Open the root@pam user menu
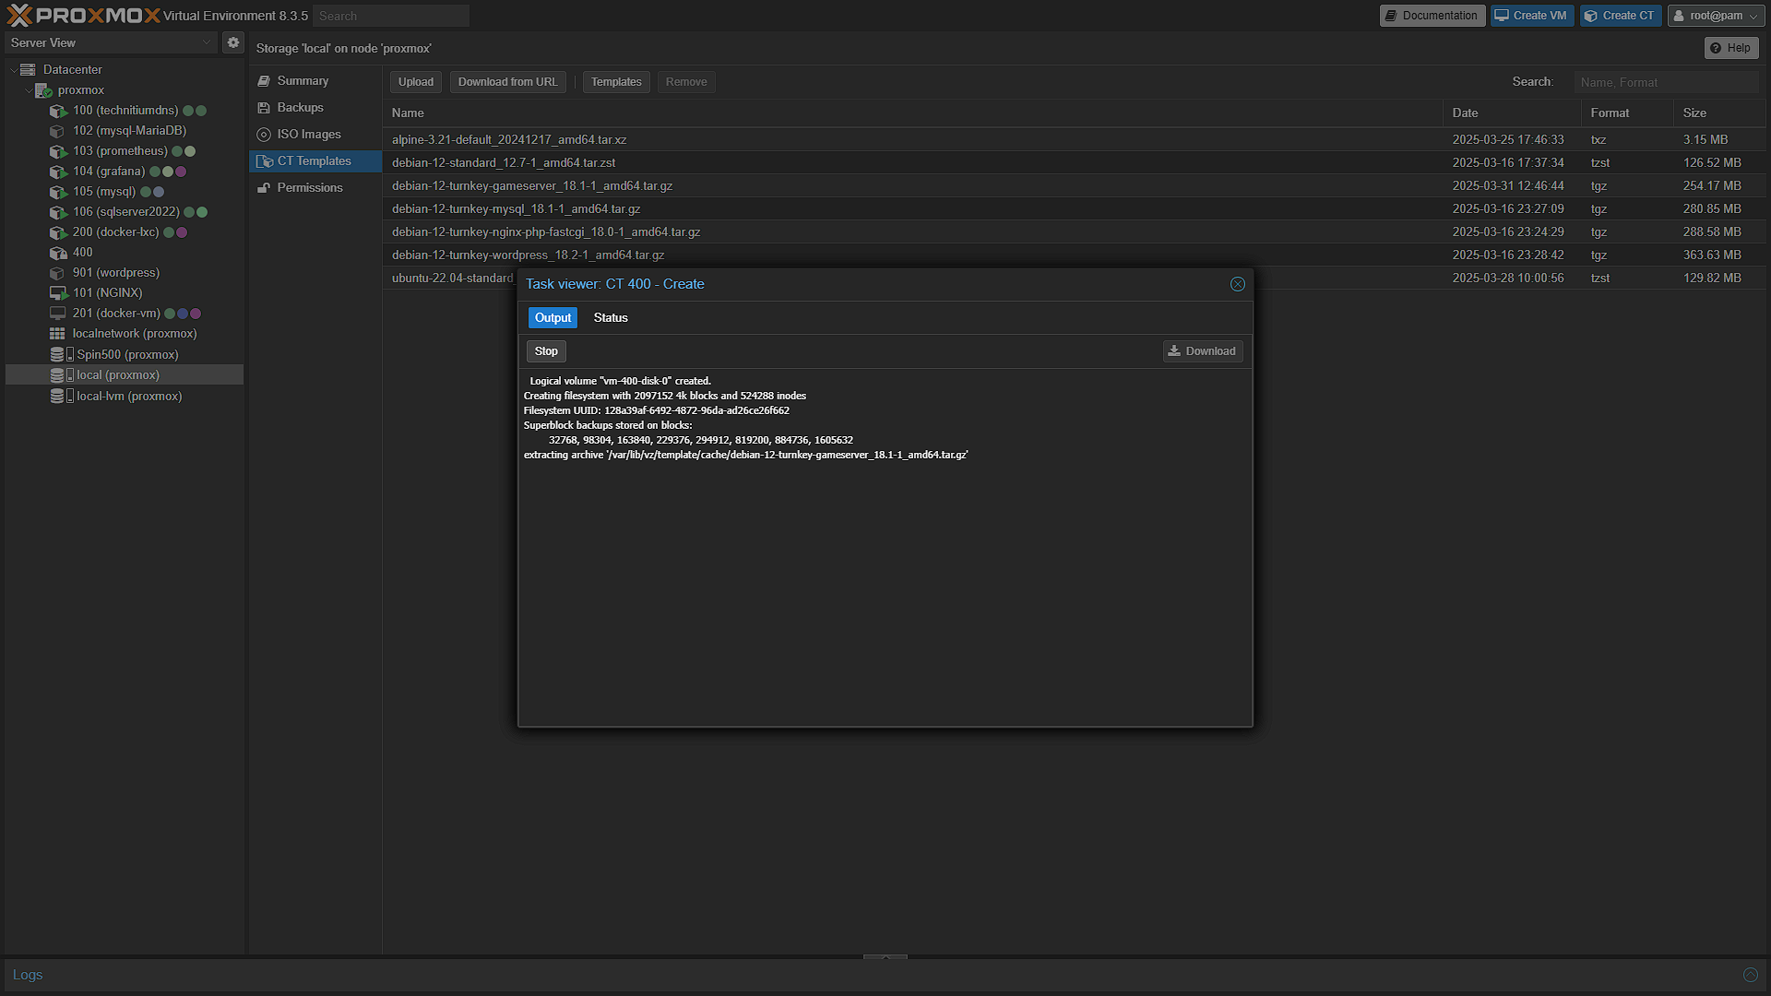 (x=1717, y=16)
